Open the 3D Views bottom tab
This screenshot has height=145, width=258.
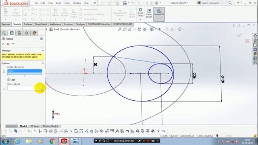[x=35, y=126]
